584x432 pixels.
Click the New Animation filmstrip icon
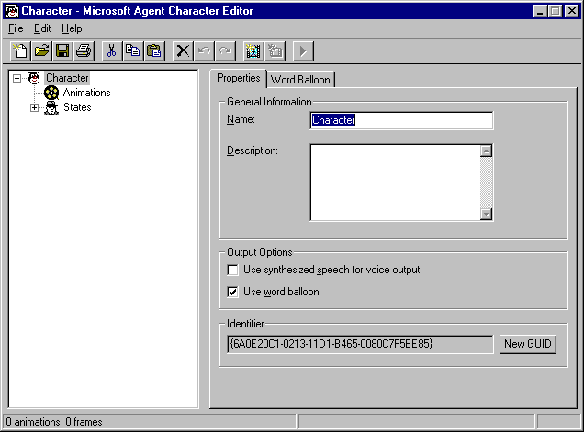(x=253, y=50)
